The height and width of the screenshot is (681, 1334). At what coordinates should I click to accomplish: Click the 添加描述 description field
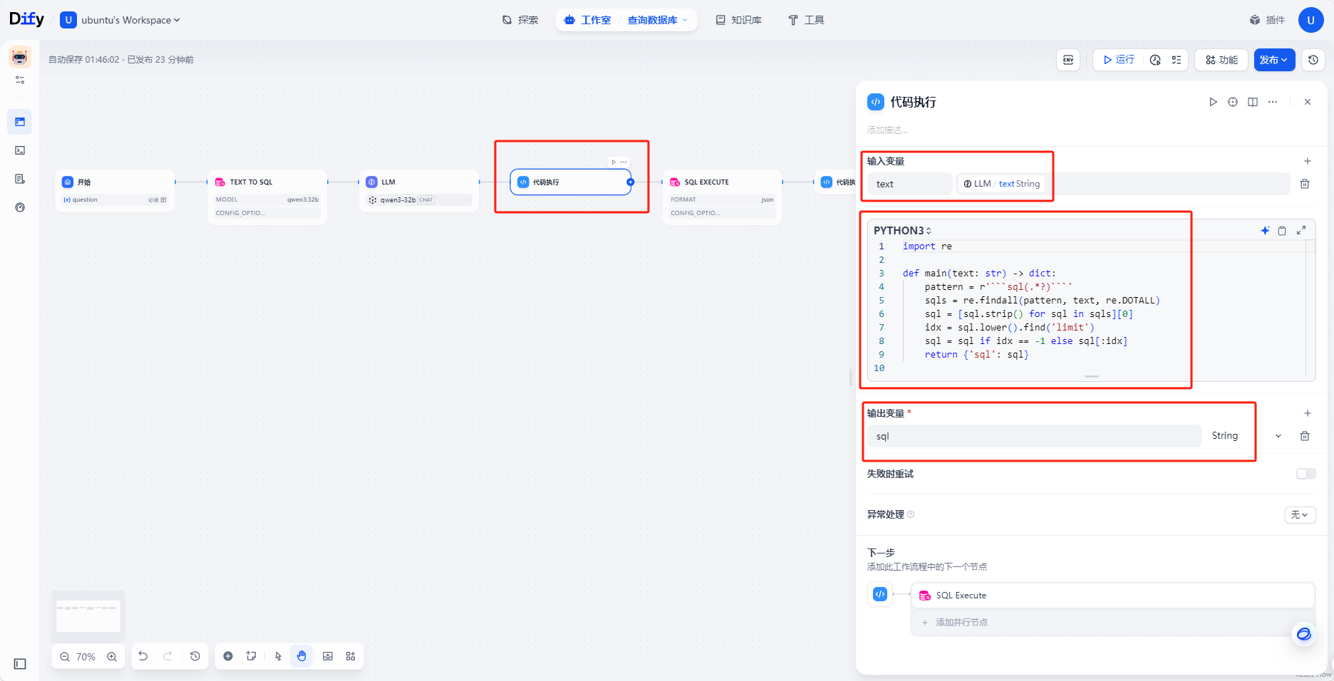click(887, 130)
